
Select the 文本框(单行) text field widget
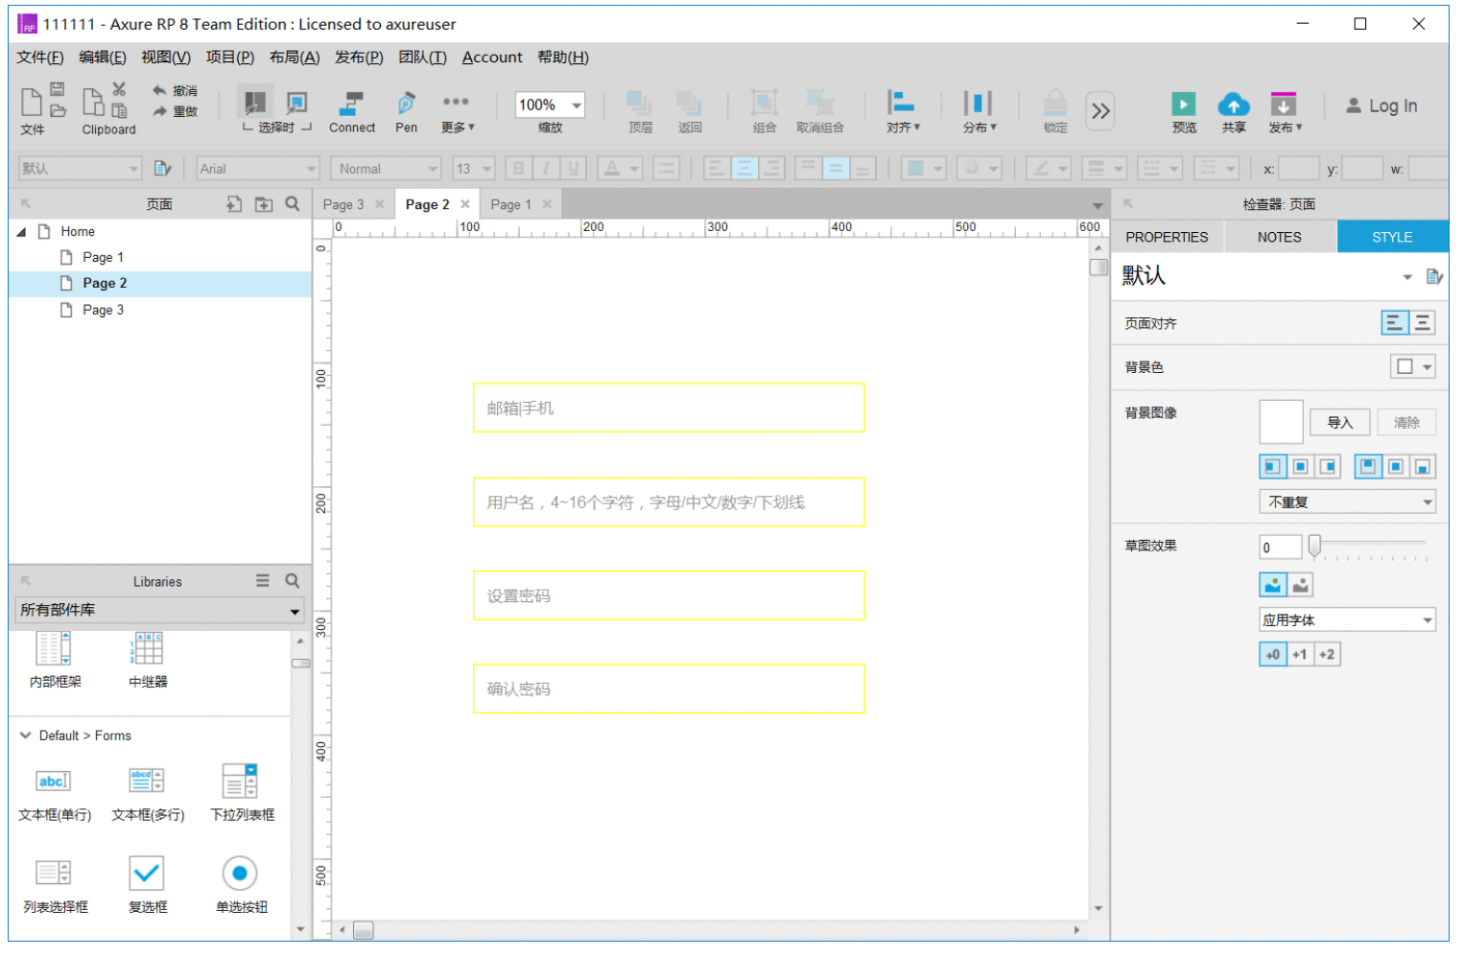pyautogui.click(x=54, y=795)
